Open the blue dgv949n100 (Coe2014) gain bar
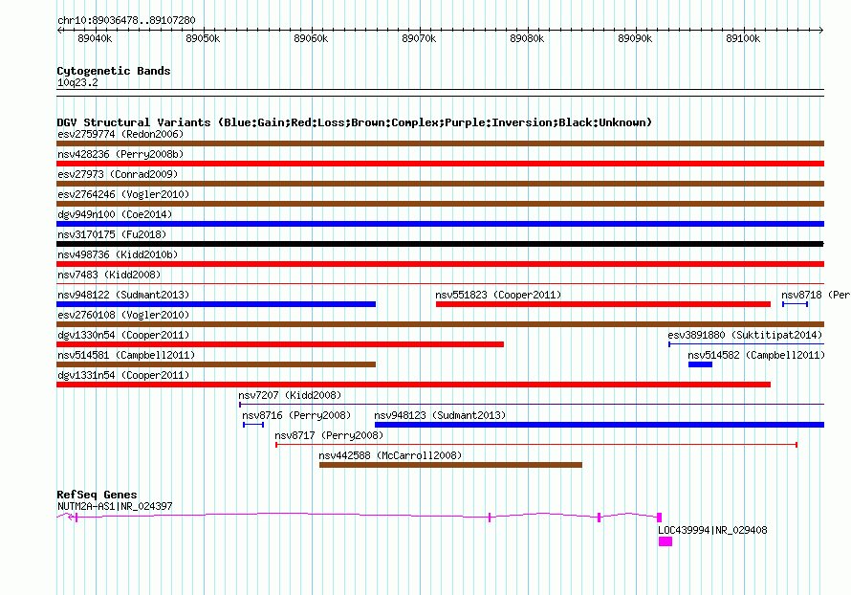Viewport: 851px width, 595px height. tap(440, 224)
